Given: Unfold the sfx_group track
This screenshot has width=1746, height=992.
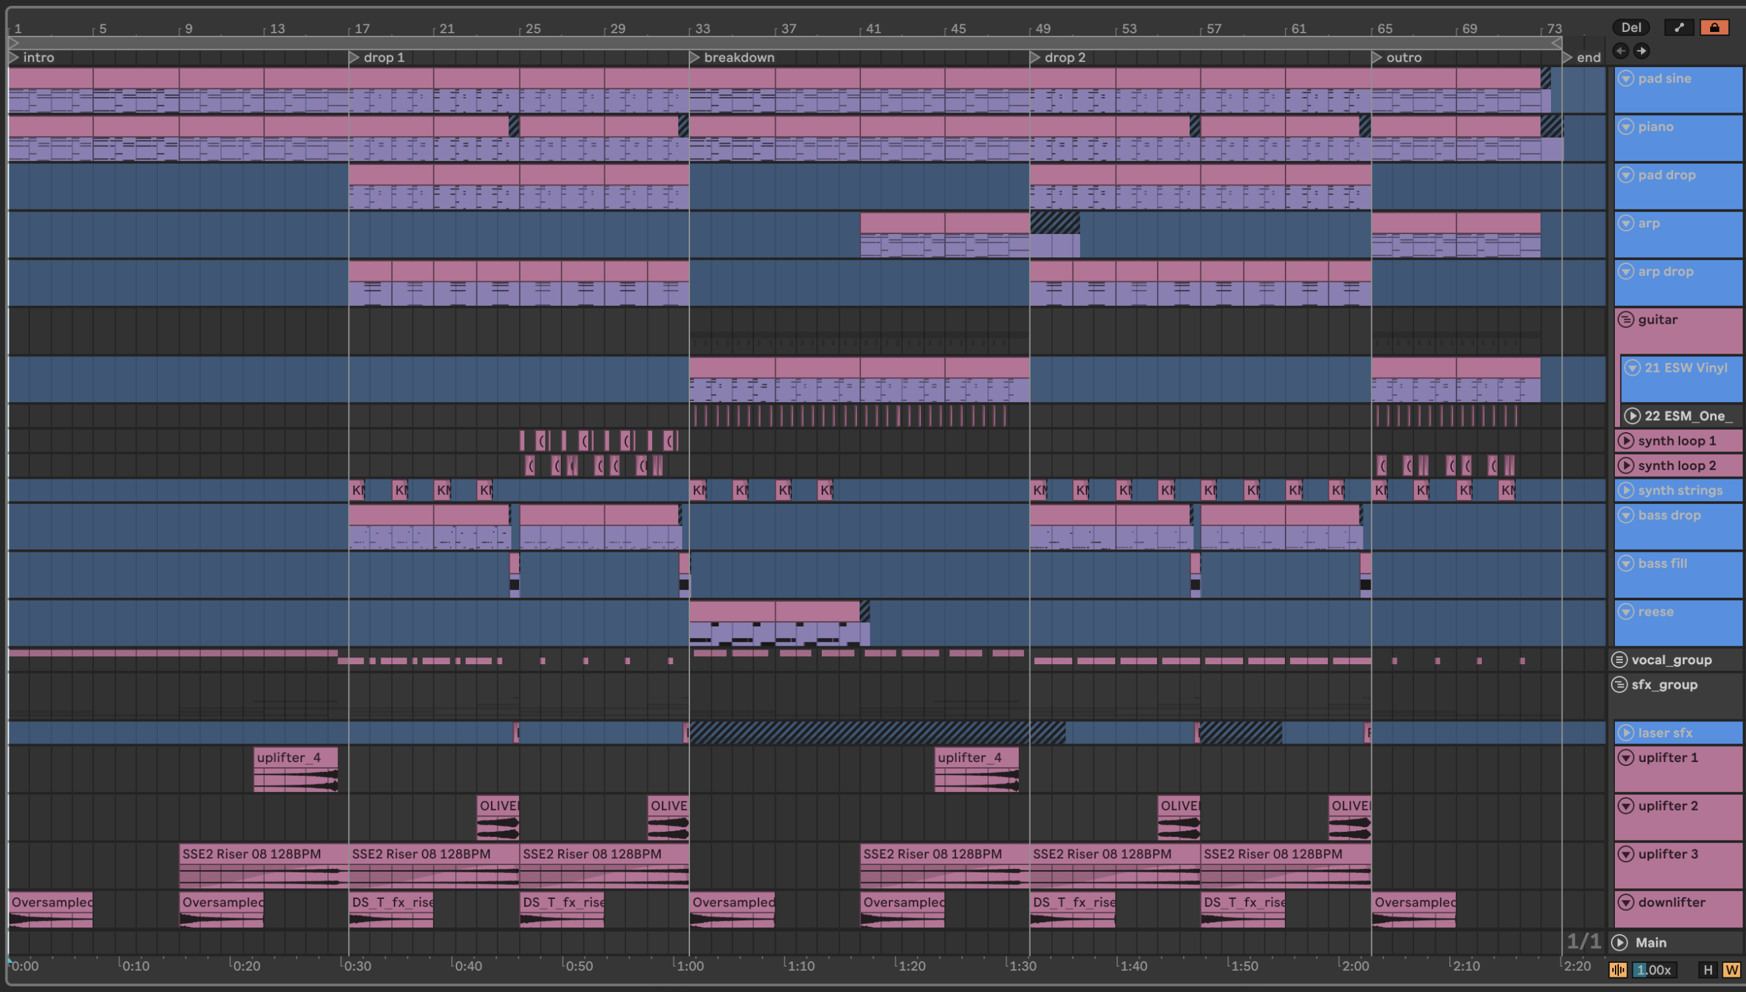Looking at the screenshot, I should pos(1620,685).
